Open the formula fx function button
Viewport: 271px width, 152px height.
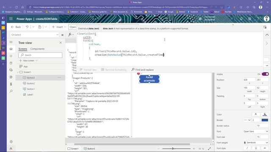coord(70,35)
